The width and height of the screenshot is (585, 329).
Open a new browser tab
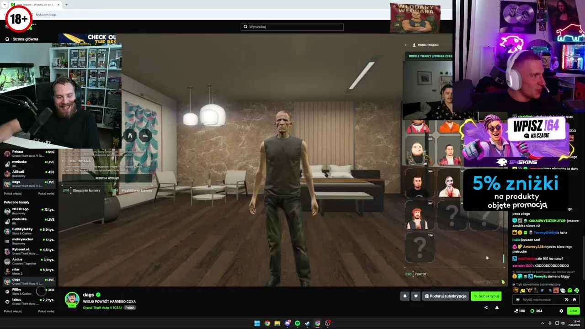66,5
